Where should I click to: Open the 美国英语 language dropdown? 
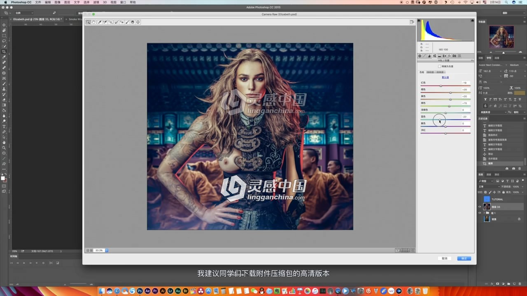pyautogui.click(x=494, y=112)
